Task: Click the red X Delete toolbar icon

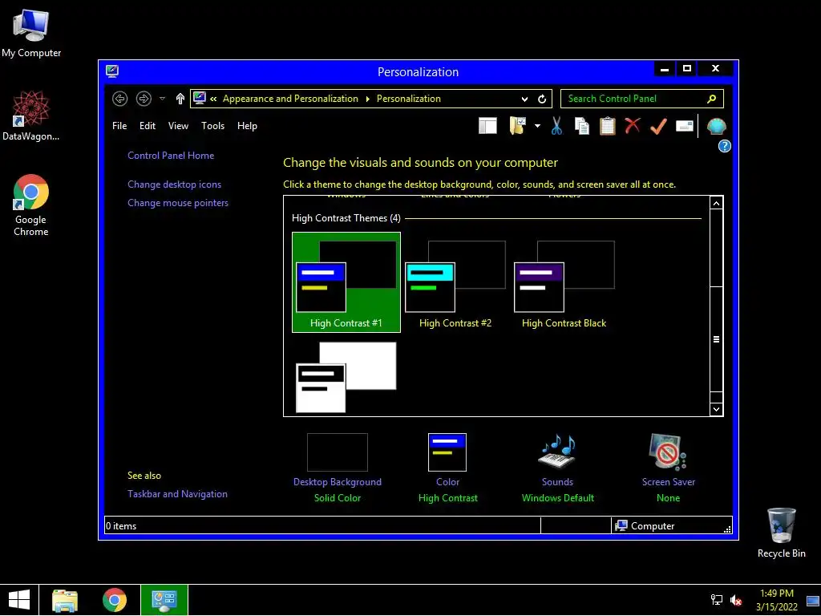Action: point(633,125)
